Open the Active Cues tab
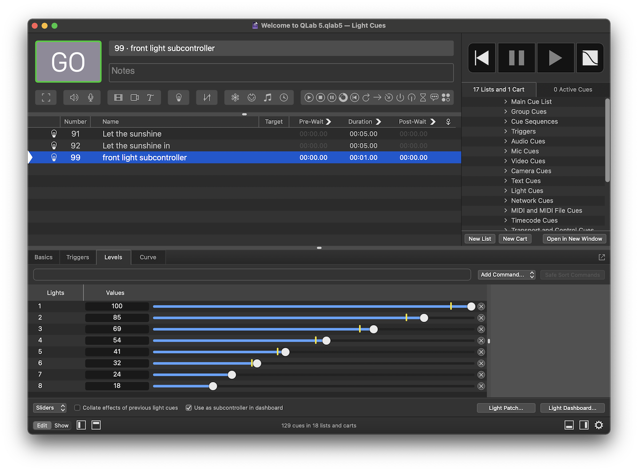This screenshot has width=638, height=471. click(573, 90)
